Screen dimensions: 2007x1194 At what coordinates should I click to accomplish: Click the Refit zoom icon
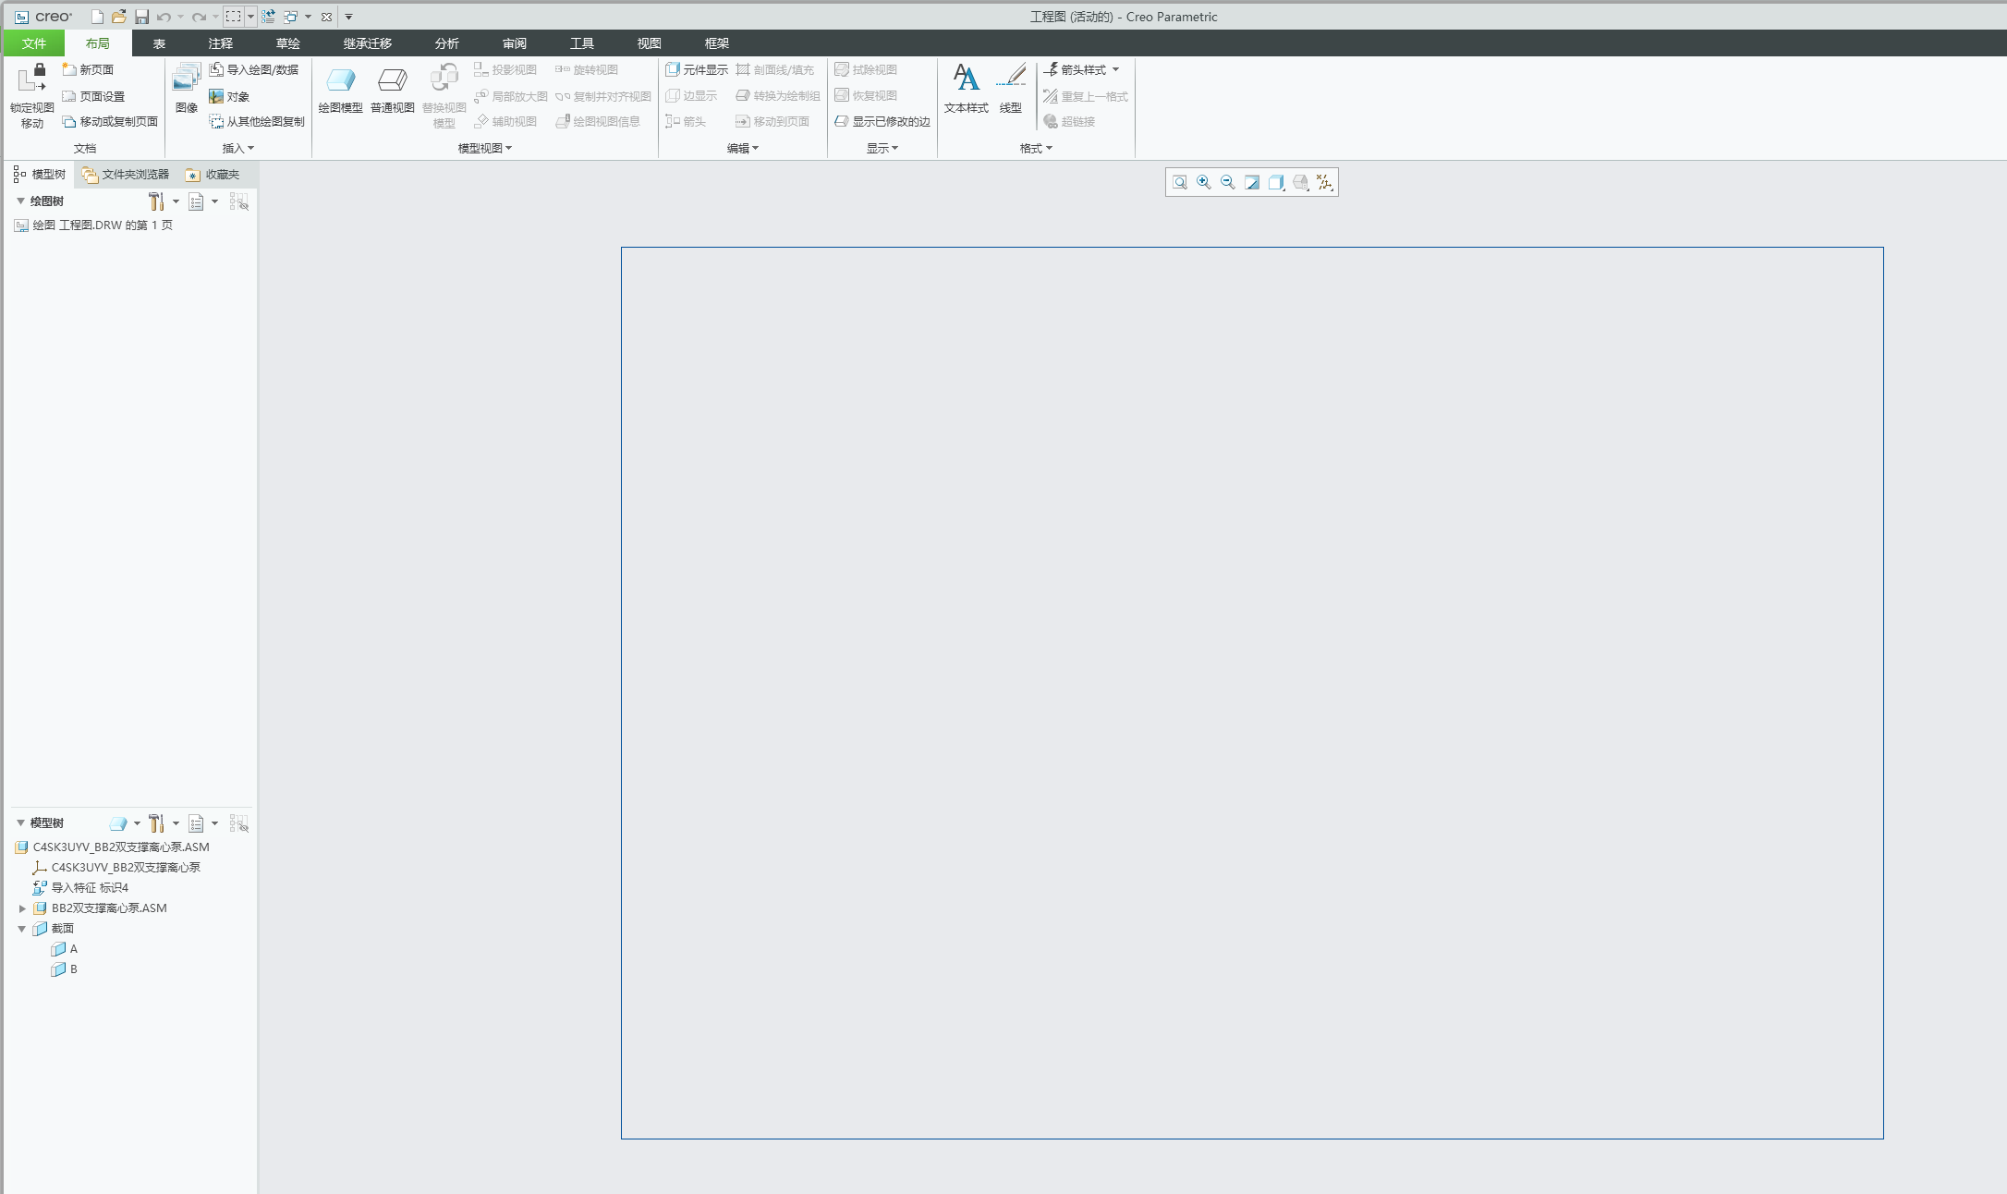(1180, 183)
